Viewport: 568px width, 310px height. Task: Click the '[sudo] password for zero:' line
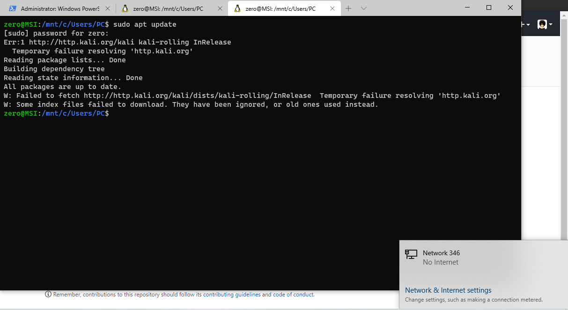click(x=56, y=33)
